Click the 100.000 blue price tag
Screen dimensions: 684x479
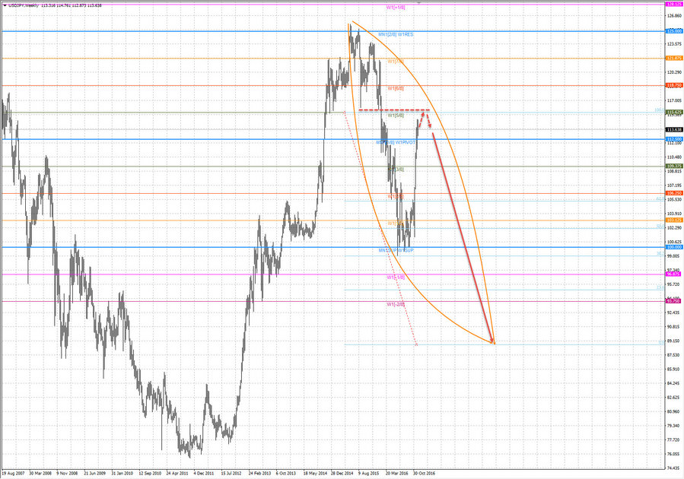(x=673, y=247)
